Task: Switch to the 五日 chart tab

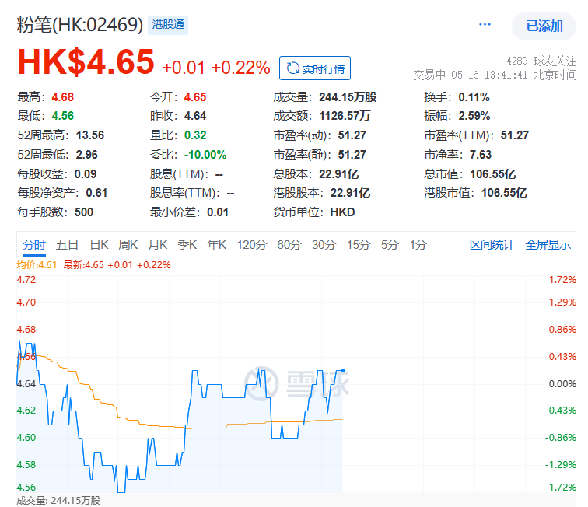Action: click(x=67, y=245)
